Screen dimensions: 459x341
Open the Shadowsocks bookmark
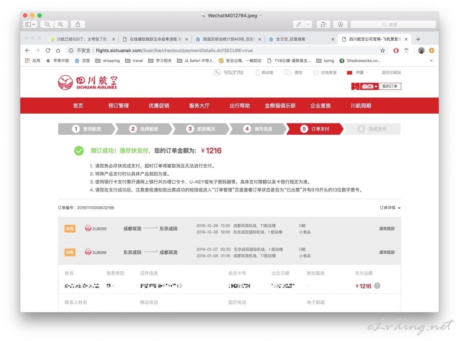pyautogui.click(x=360, y=61)
